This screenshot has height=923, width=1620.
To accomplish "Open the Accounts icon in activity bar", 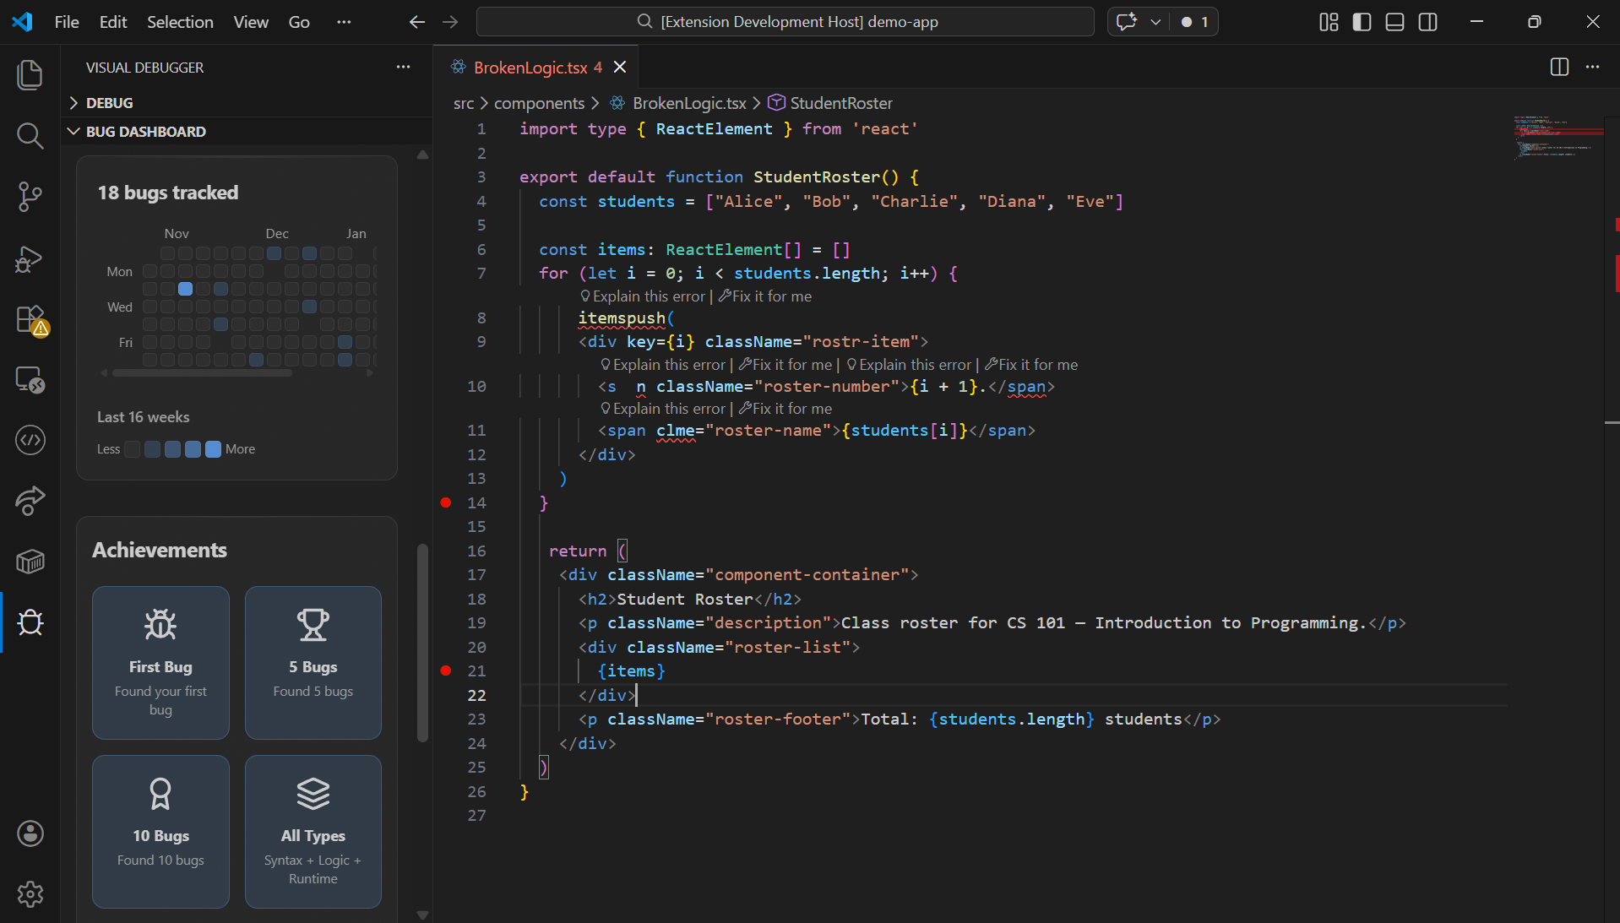I will (x=30, y=833).
